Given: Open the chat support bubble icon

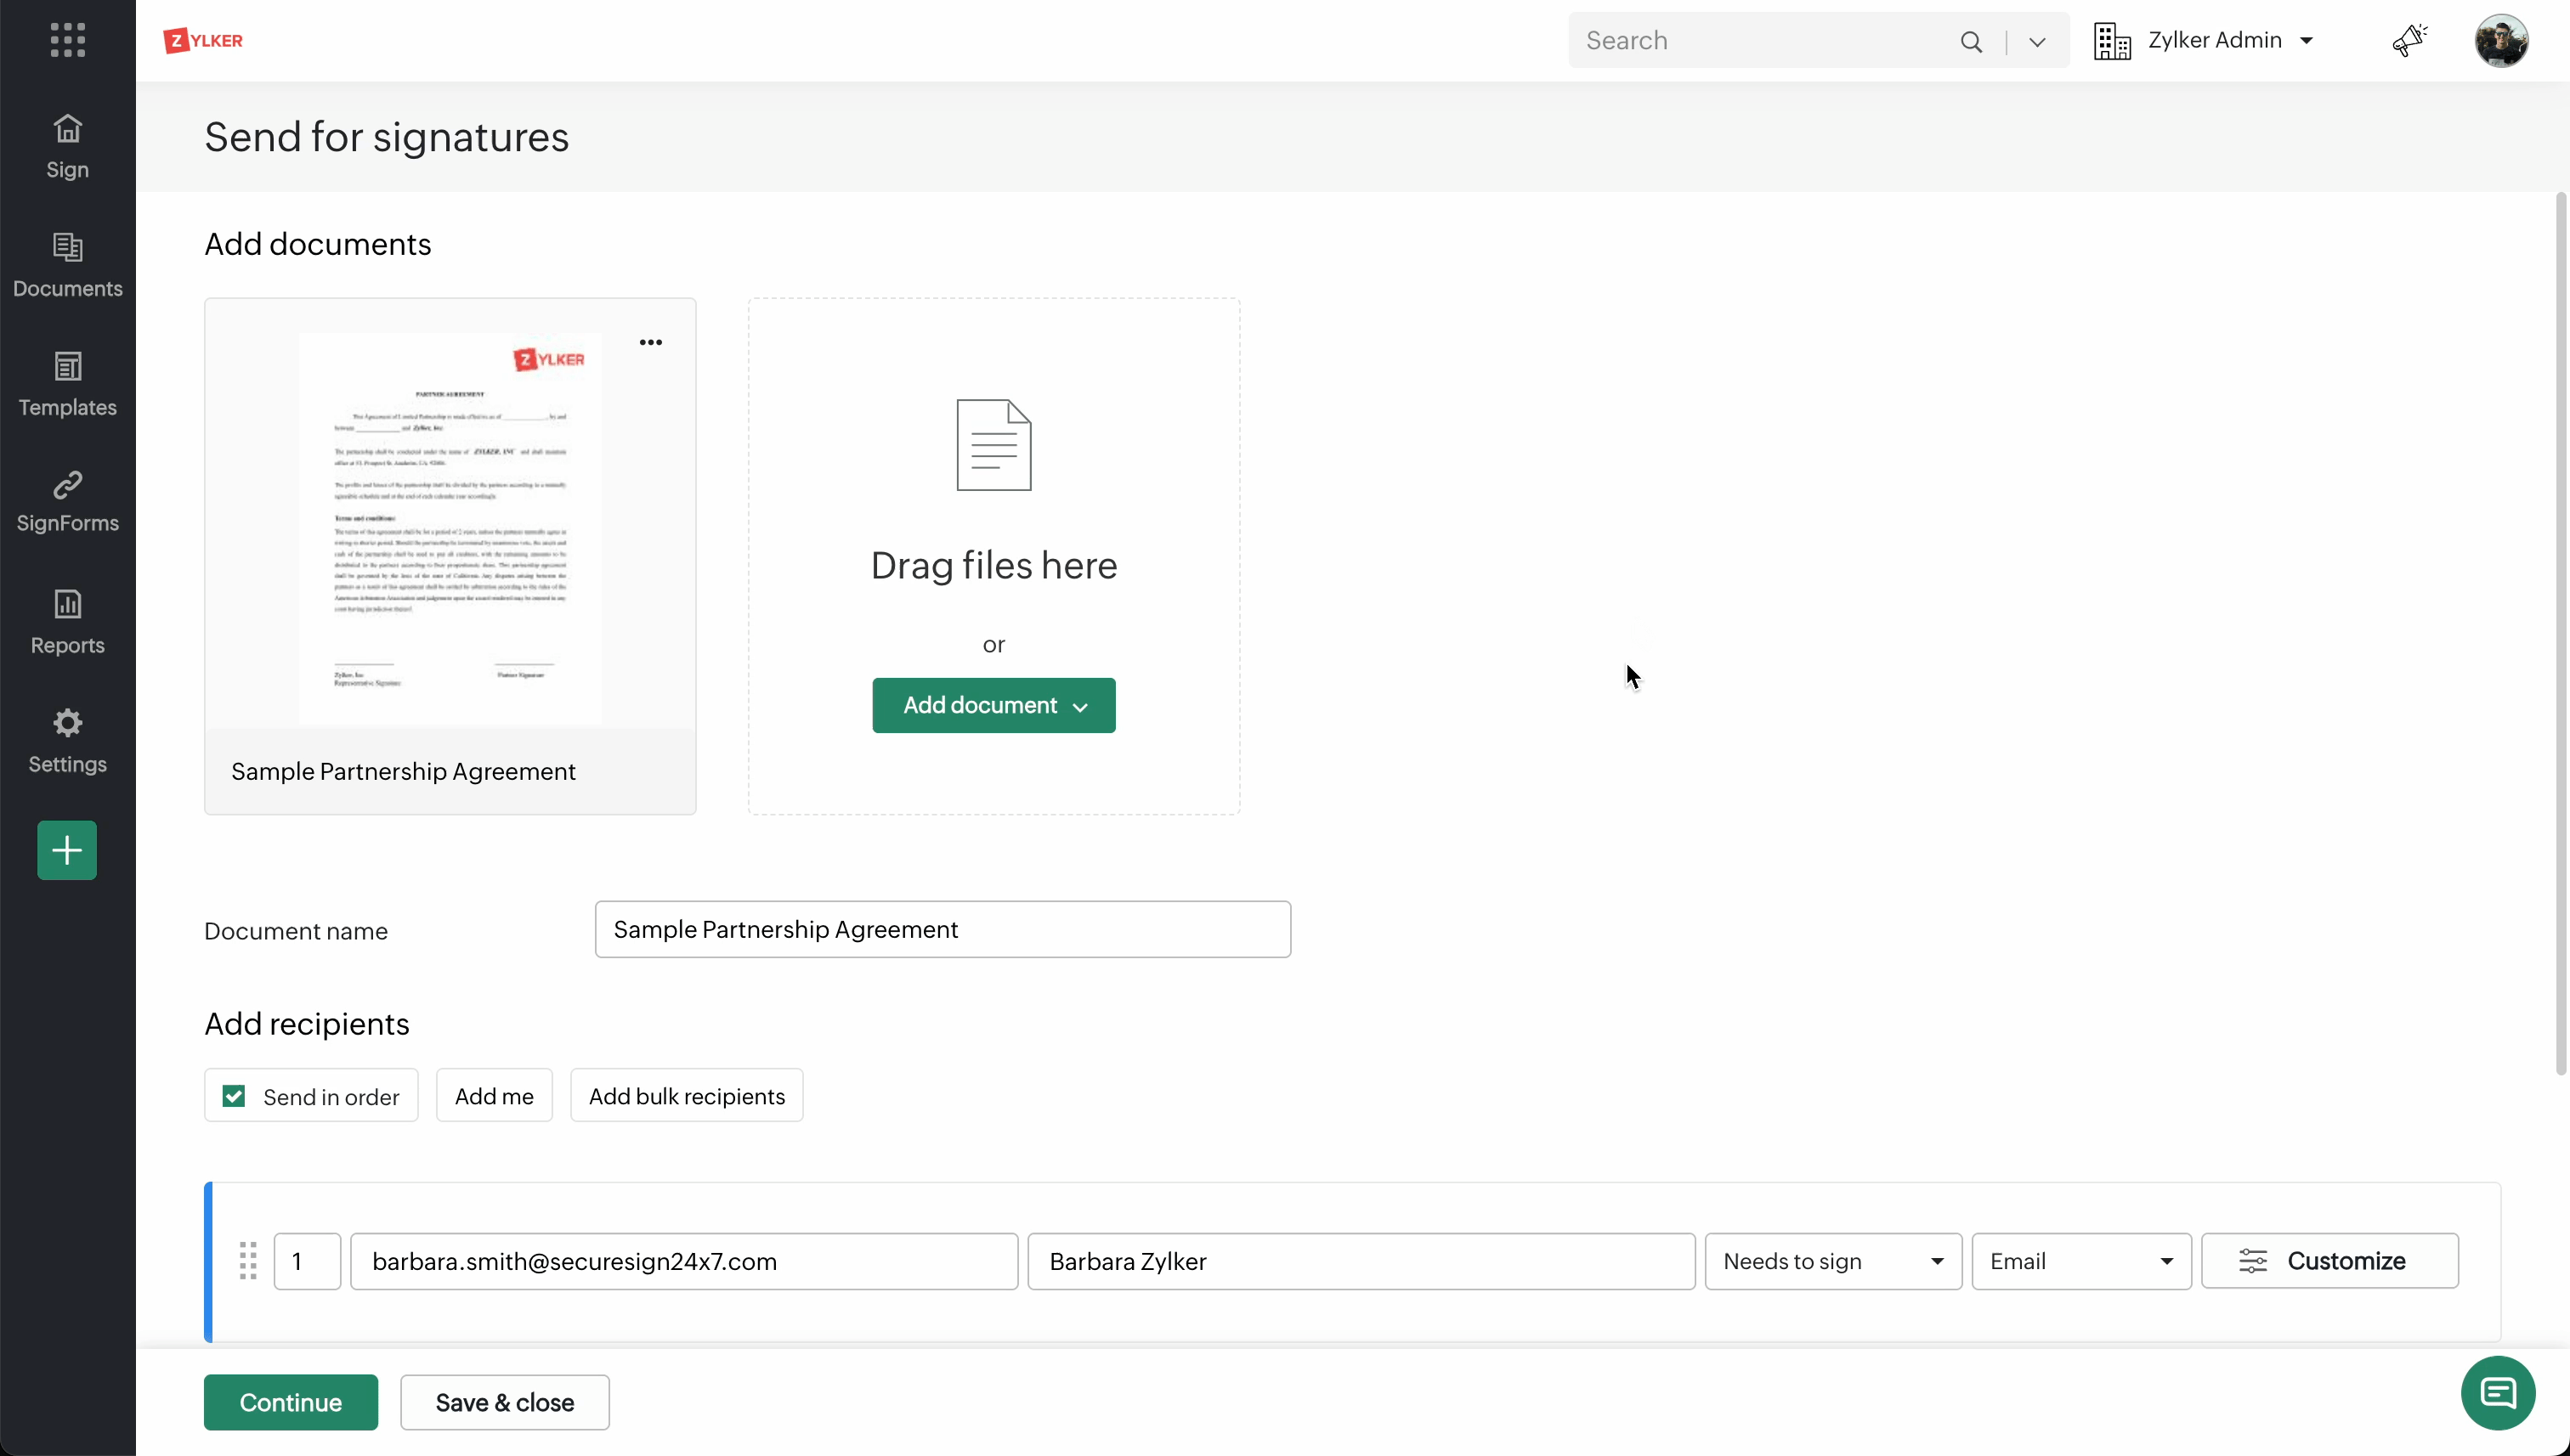Looking at the screenshot, I should (x=2498, y=1393).
